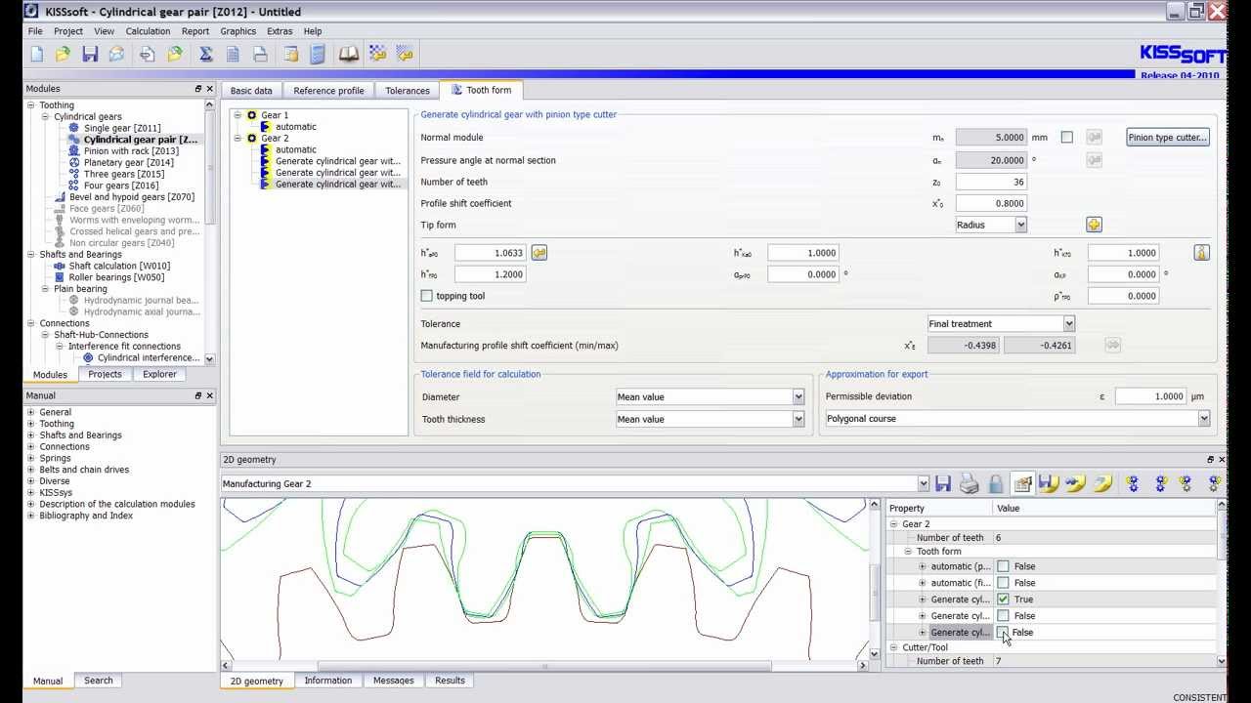
Task: Click the Pinion type cutter... button
Action: [1168, 138]
